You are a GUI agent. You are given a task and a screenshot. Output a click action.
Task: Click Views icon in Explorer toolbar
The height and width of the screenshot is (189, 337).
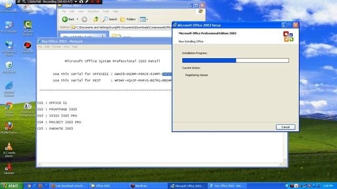tap(143, 19)
